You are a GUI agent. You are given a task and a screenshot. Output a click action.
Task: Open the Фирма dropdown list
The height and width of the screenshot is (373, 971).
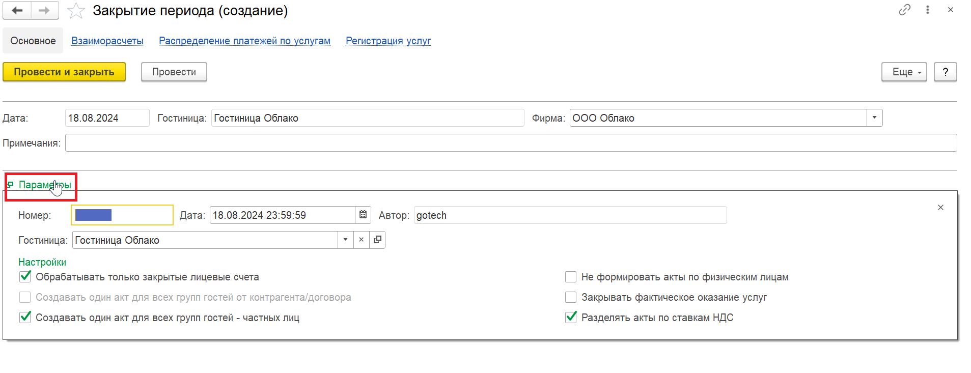[874, 118]
